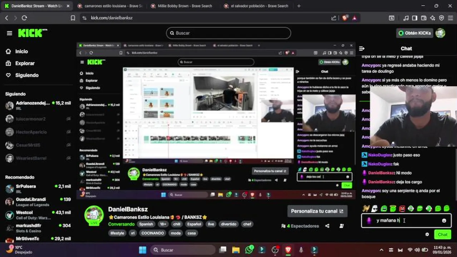
Task: Click the Personaliza tu canal button
Action: [317, 211]
